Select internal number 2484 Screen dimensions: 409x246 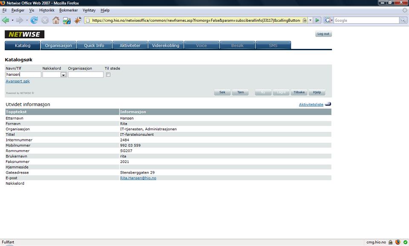[124, 140]
